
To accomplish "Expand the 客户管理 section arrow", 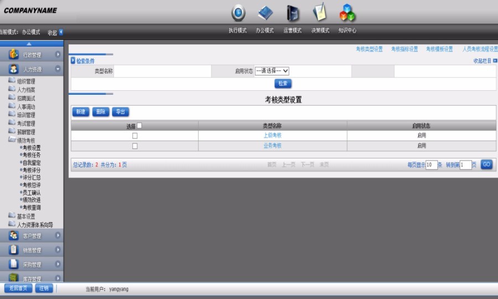I will (58, 235).
